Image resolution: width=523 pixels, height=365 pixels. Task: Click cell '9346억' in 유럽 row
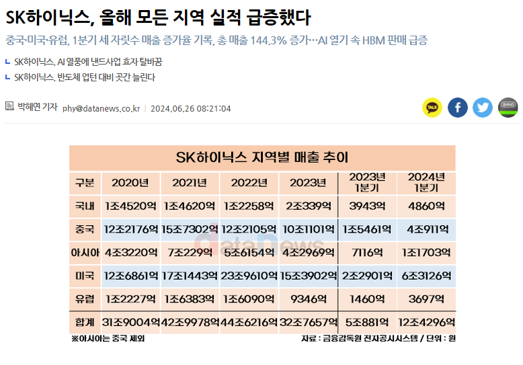(308, 299)
